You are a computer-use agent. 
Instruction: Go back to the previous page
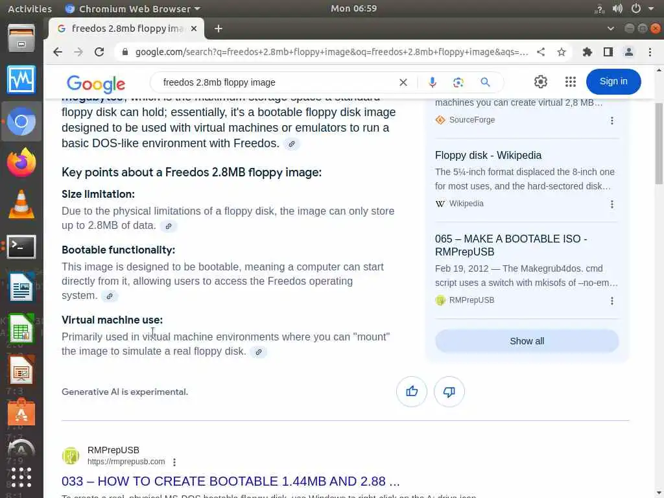pyautogui.click(x=58, y=52)
